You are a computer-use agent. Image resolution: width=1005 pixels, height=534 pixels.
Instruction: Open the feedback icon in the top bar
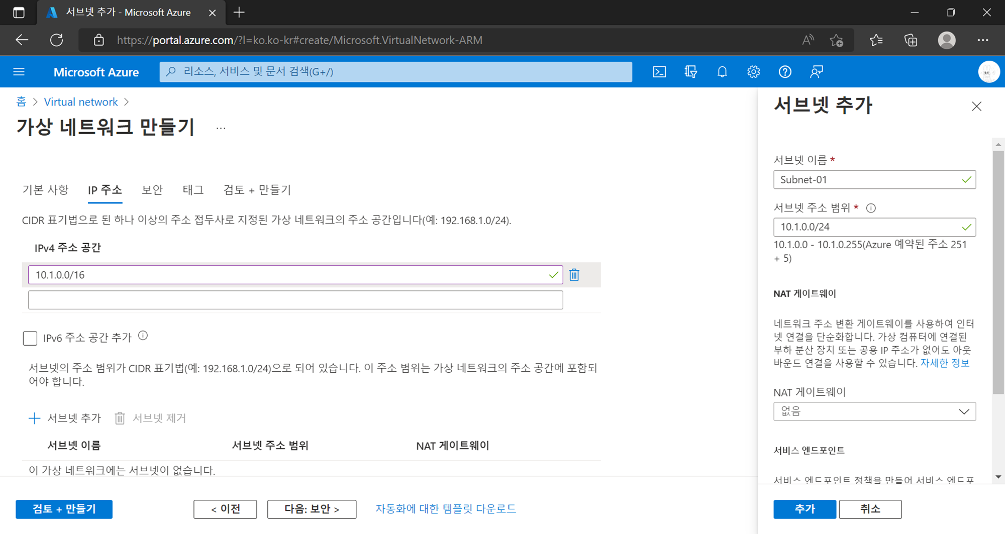817,72
